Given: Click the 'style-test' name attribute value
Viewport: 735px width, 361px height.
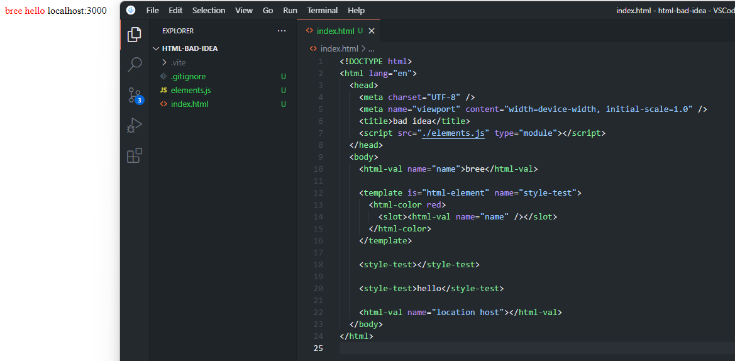Looking at the screenshot, I should point(546,192).
